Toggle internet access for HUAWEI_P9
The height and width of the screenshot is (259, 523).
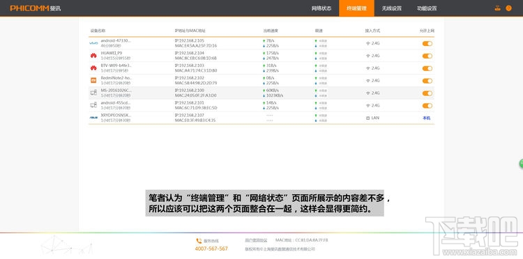(427, 56)
